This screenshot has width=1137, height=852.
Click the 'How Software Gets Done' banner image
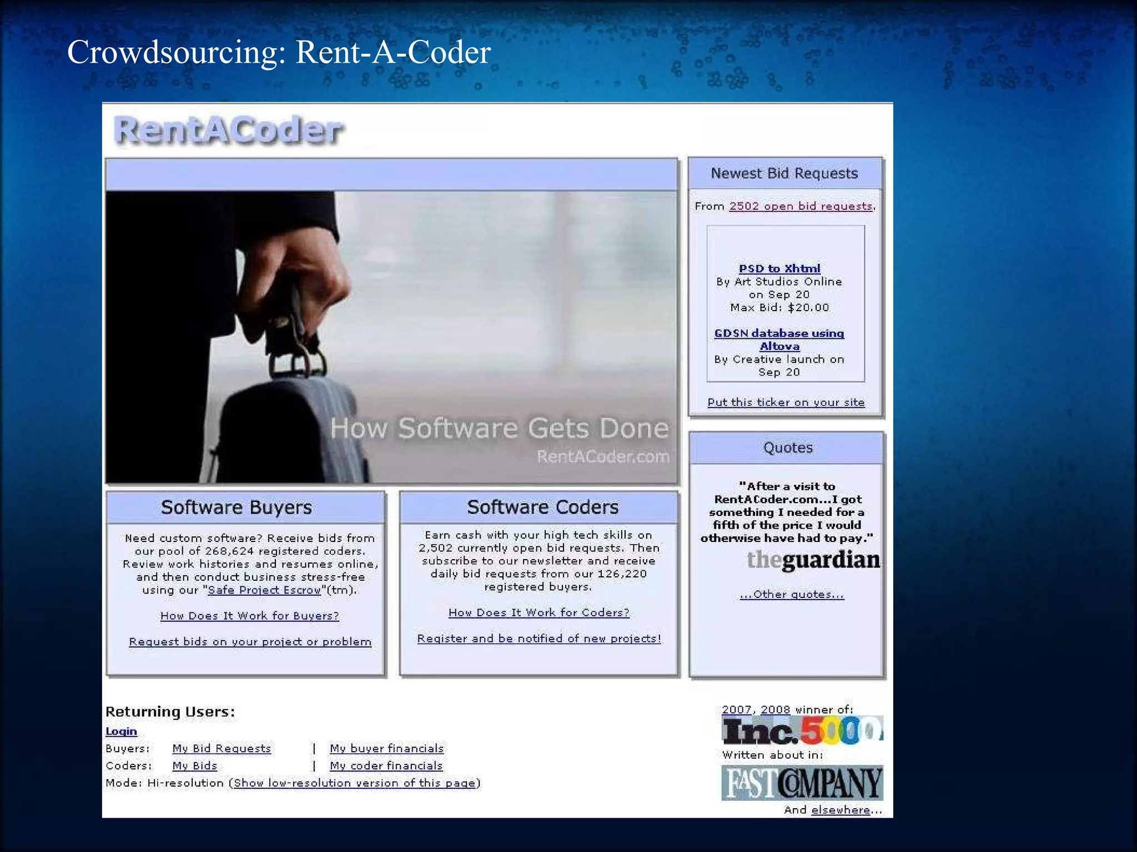tap(392, 337)
